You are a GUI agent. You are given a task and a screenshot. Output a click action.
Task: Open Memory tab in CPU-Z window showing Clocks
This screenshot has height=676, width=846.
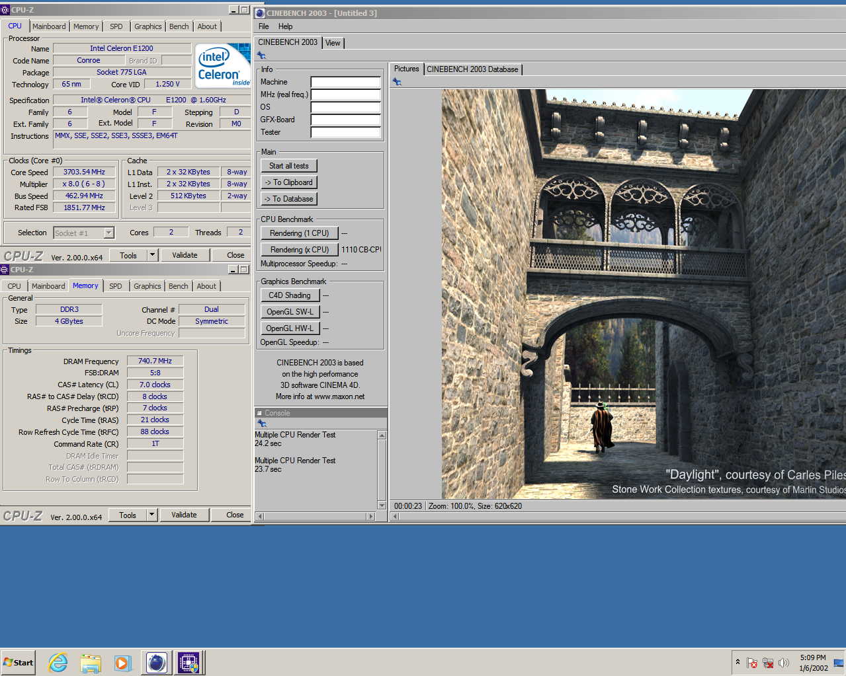pos(86,26)
